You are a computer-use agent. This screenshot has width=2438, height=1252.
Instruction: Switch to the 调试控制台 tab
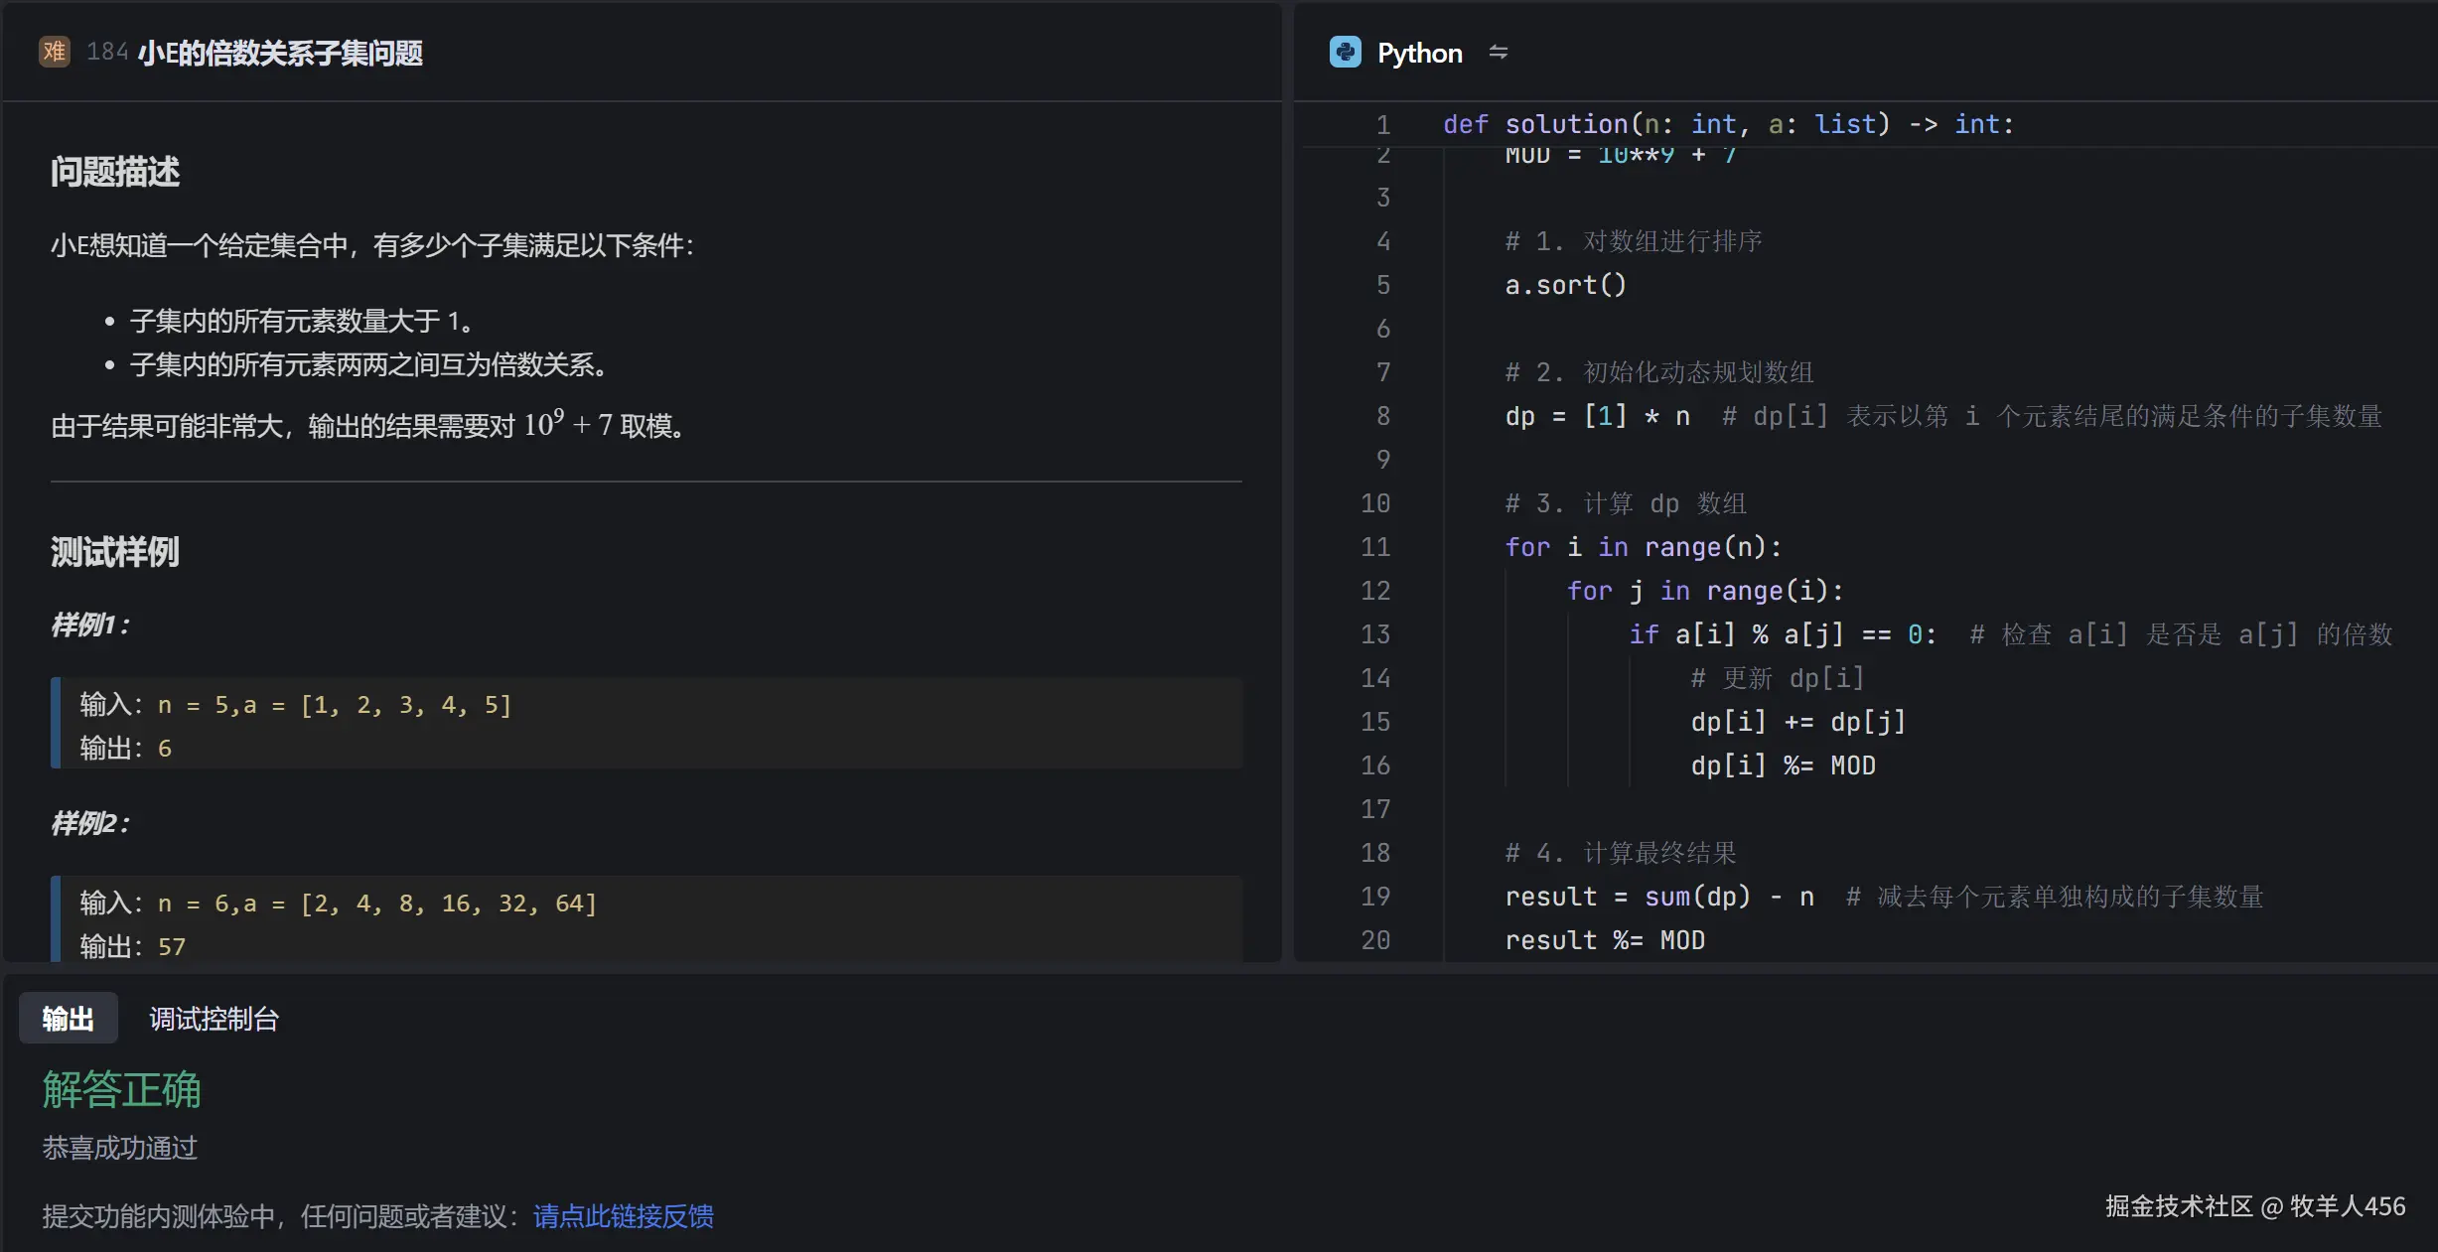[214, 1019]
